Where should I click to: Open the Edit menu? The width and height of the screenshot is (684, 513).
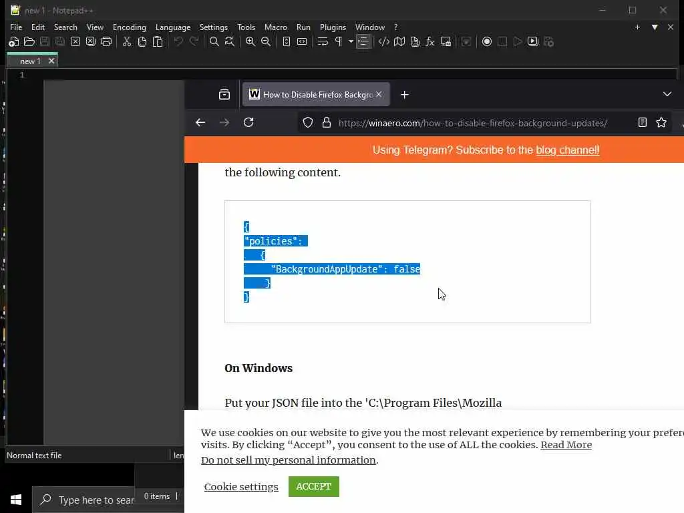(x=38, y=27)
